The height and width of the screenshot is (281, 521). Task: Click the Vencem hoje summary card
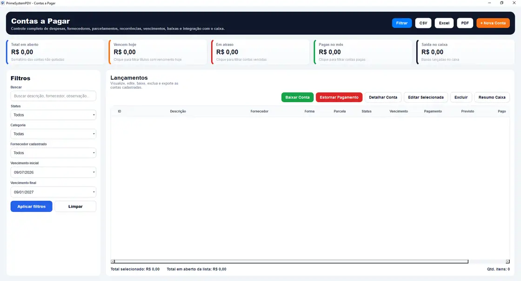pyautogui.click(x=158, y=52)
